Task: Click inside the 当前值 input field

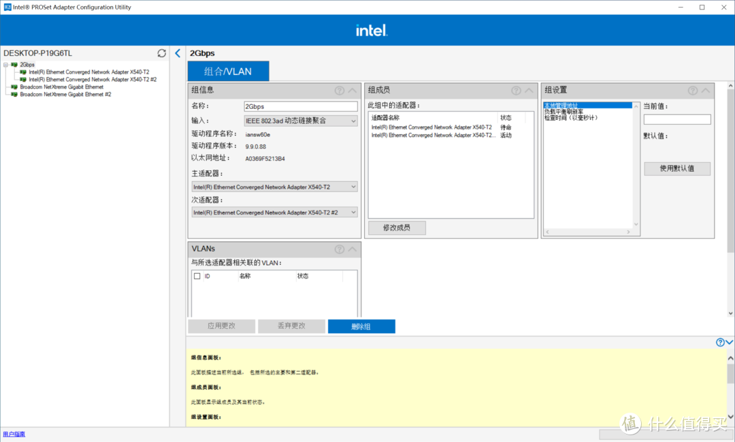Action: [677, 119]
